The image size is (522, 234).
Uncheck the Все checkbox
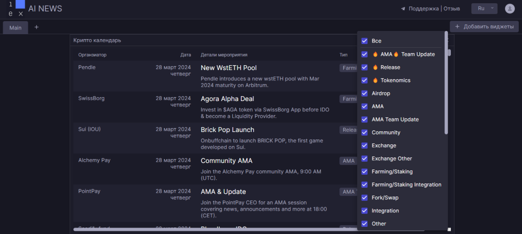tap(364, 41)
